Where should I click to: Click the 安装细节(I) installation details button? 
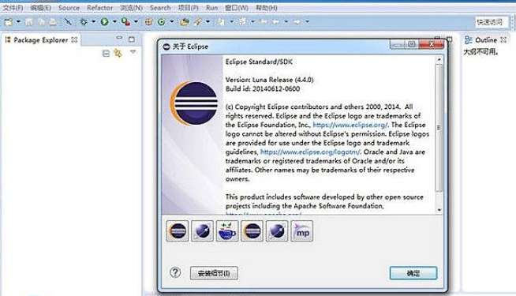point(214,273)
